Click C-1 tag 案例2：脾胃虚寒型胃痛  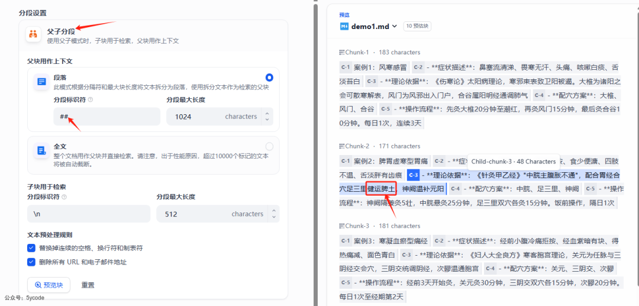click(x=346, y=161)
